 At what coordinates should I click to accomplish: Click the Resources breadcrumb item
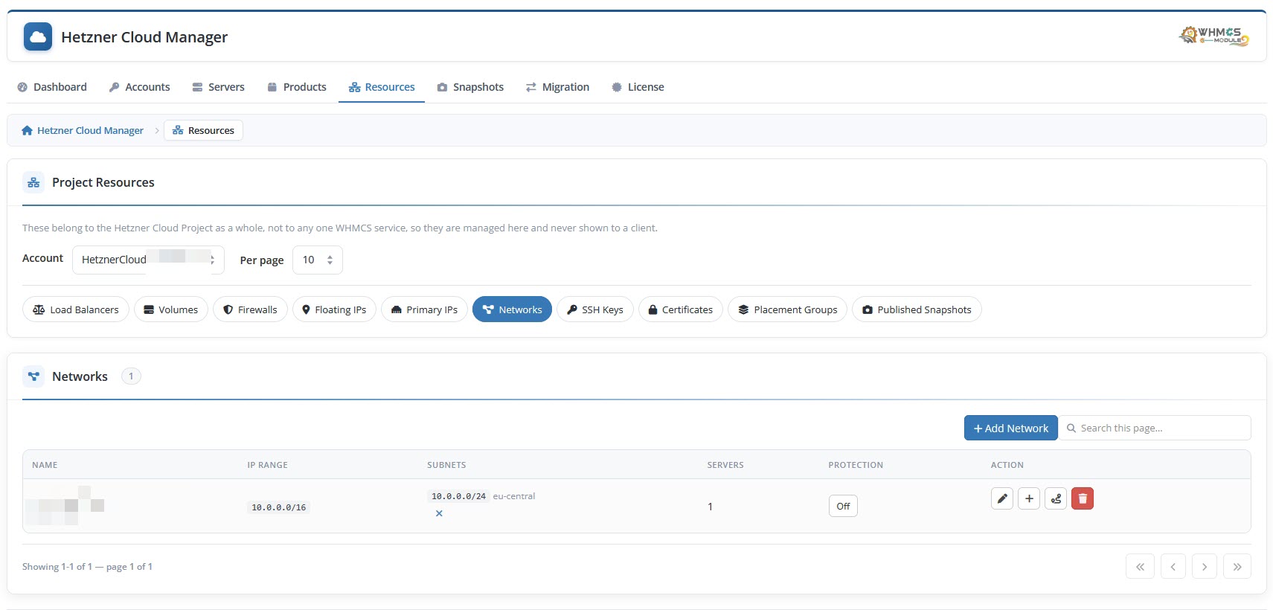(203, 130)
